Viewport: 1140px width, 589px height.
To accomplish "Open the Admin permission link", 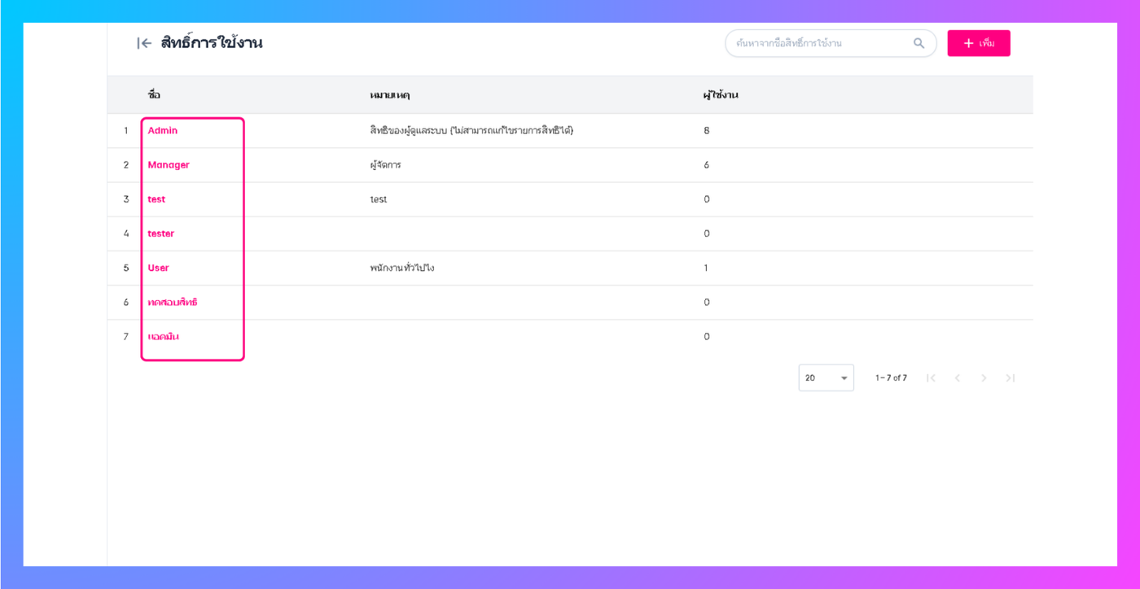I will tap(163, 131).
